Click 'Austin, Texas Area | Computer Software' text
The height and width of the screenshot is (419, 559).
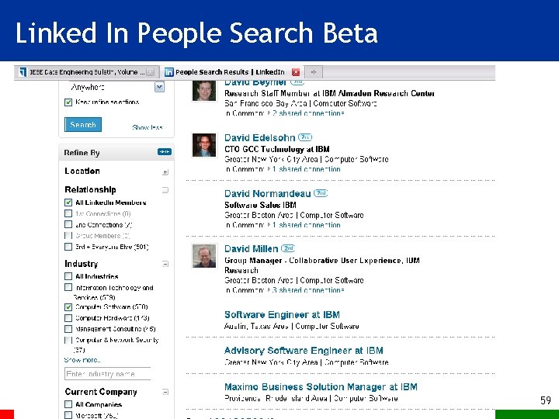coord(292,327)
